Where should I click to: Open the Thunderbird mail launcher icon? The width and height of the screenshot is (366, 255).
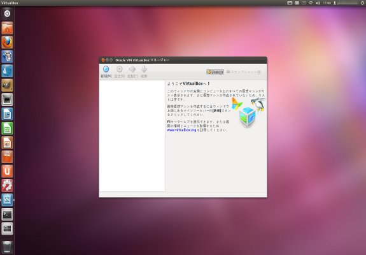[7, 71]
